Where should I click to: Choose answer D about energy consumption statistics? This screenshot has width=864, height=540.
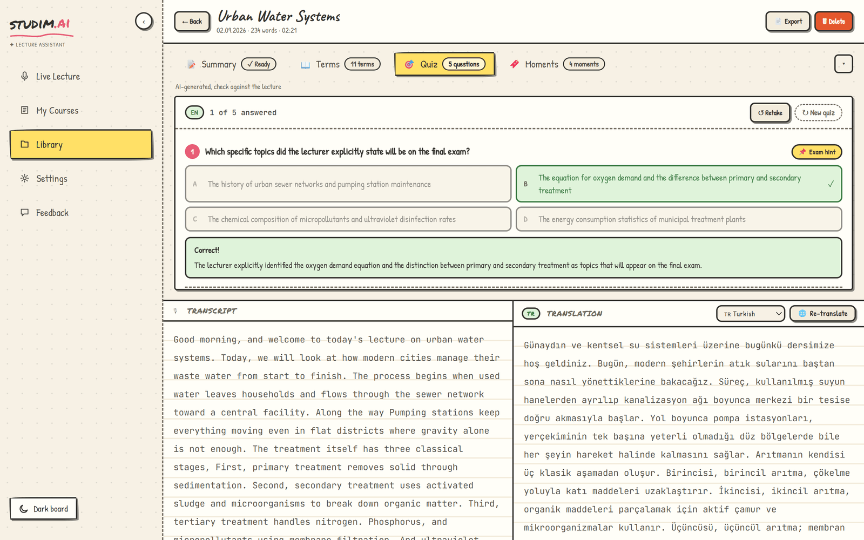(x=679, y=219)
